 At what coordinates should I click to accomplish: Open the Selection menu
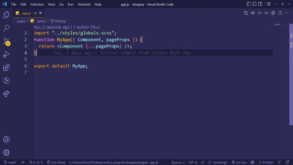pyautogui.click(x=37, y=4)
